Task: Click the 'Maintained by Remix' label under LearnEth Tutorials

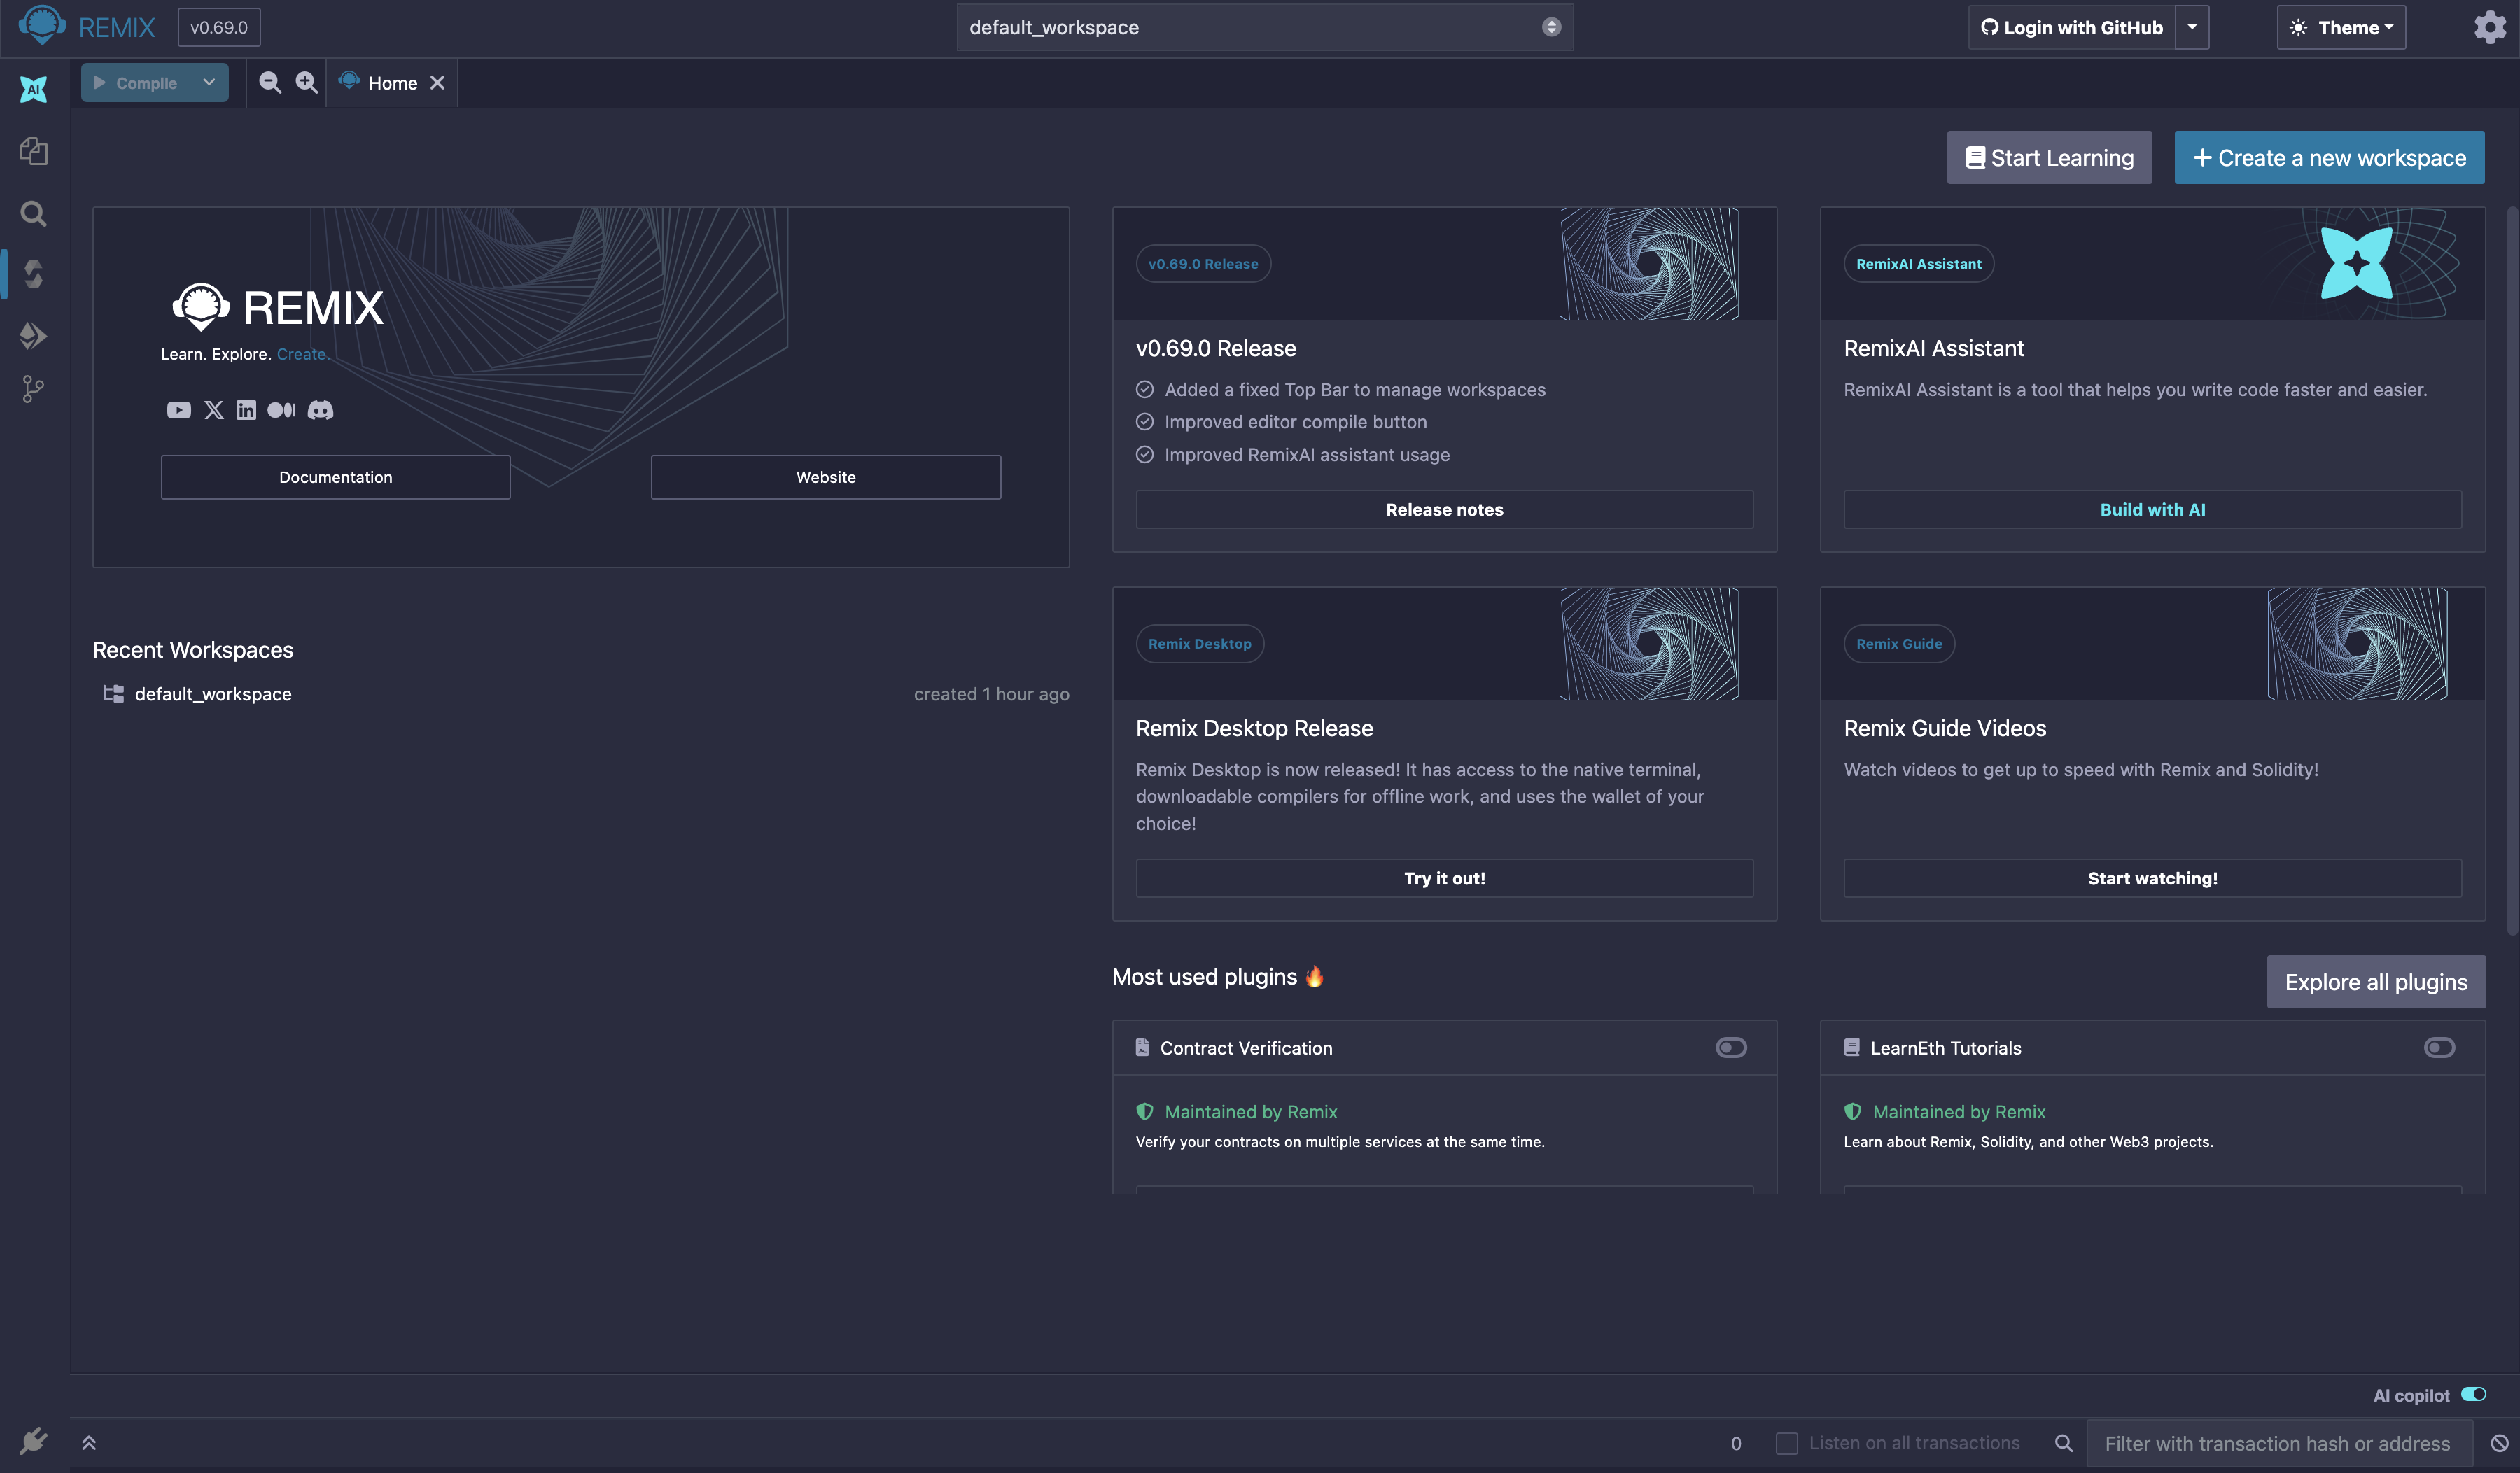Action: 1958,1111
